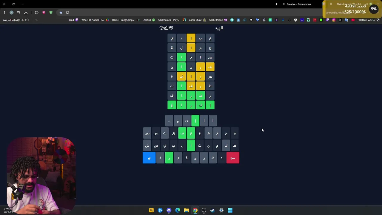The height and width of the screenshot is (215, 382).
Task: Open the Windows Start button
Action: pyautogui.click(x=230, y=210)
